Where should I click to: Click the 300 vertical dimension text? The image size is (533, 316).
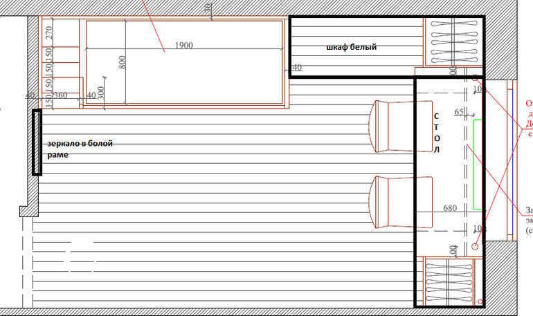click(102, 90)
